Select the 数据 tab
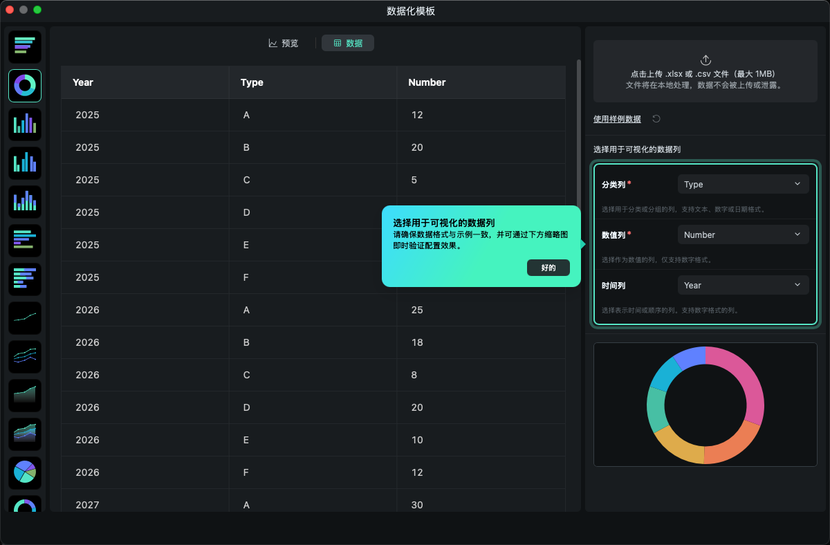Image resolution: width=830 pixels, height=545 pixels. [348, 43]
